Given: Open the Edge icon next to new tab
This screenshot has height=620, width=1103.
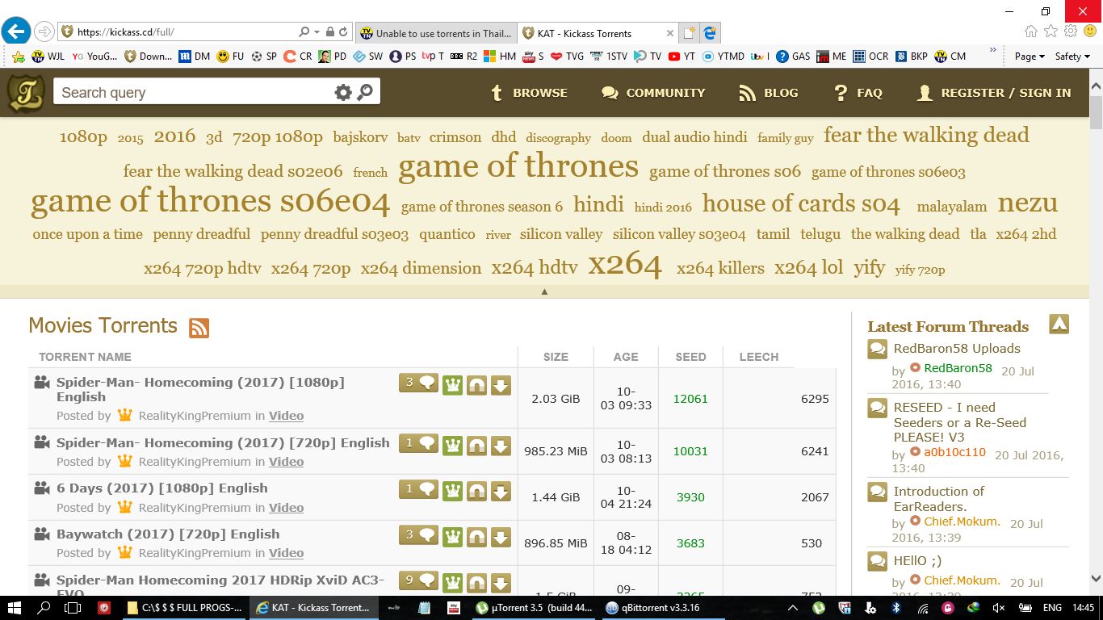Looking at the screenshot, I should (x=711, y=33).
